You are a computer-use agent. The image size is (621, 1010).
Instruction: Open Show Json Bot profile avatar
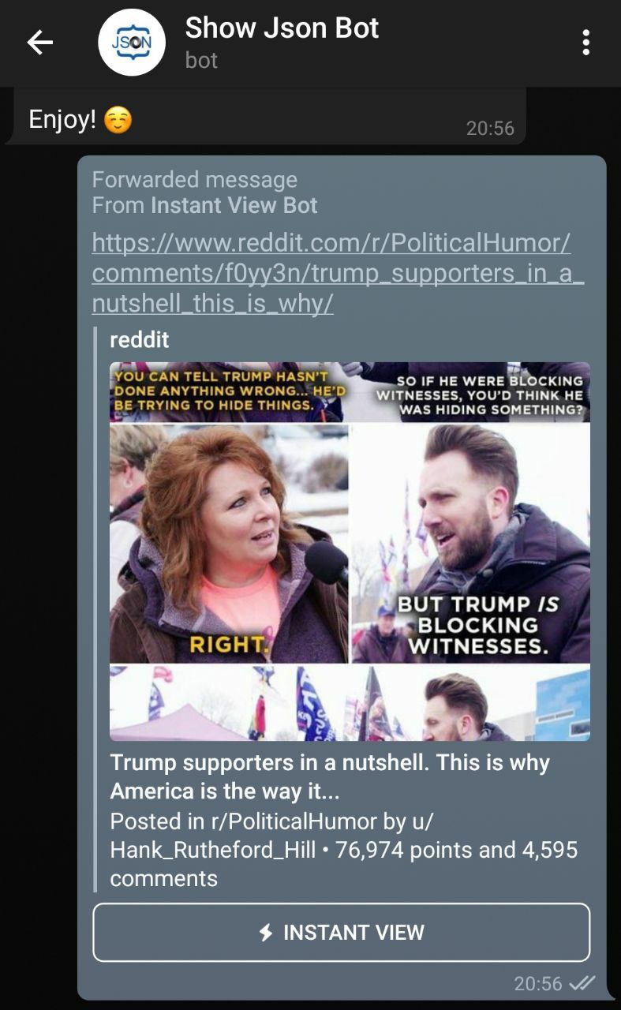pos(131,43)
